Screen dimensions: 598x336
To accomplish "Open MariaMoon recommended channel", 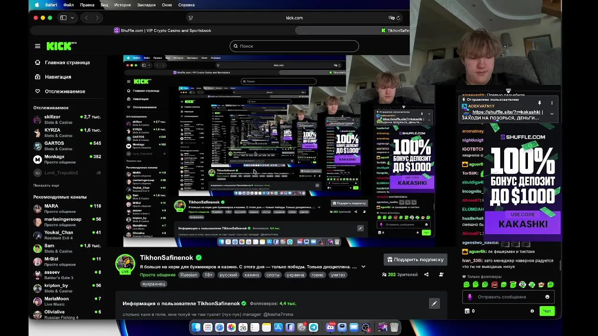I will 67,301.
